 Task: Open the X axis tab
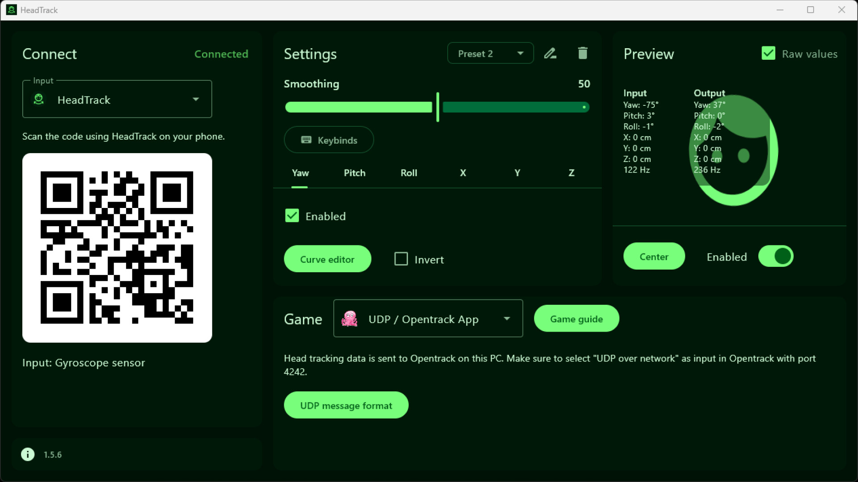pos(463,173)
